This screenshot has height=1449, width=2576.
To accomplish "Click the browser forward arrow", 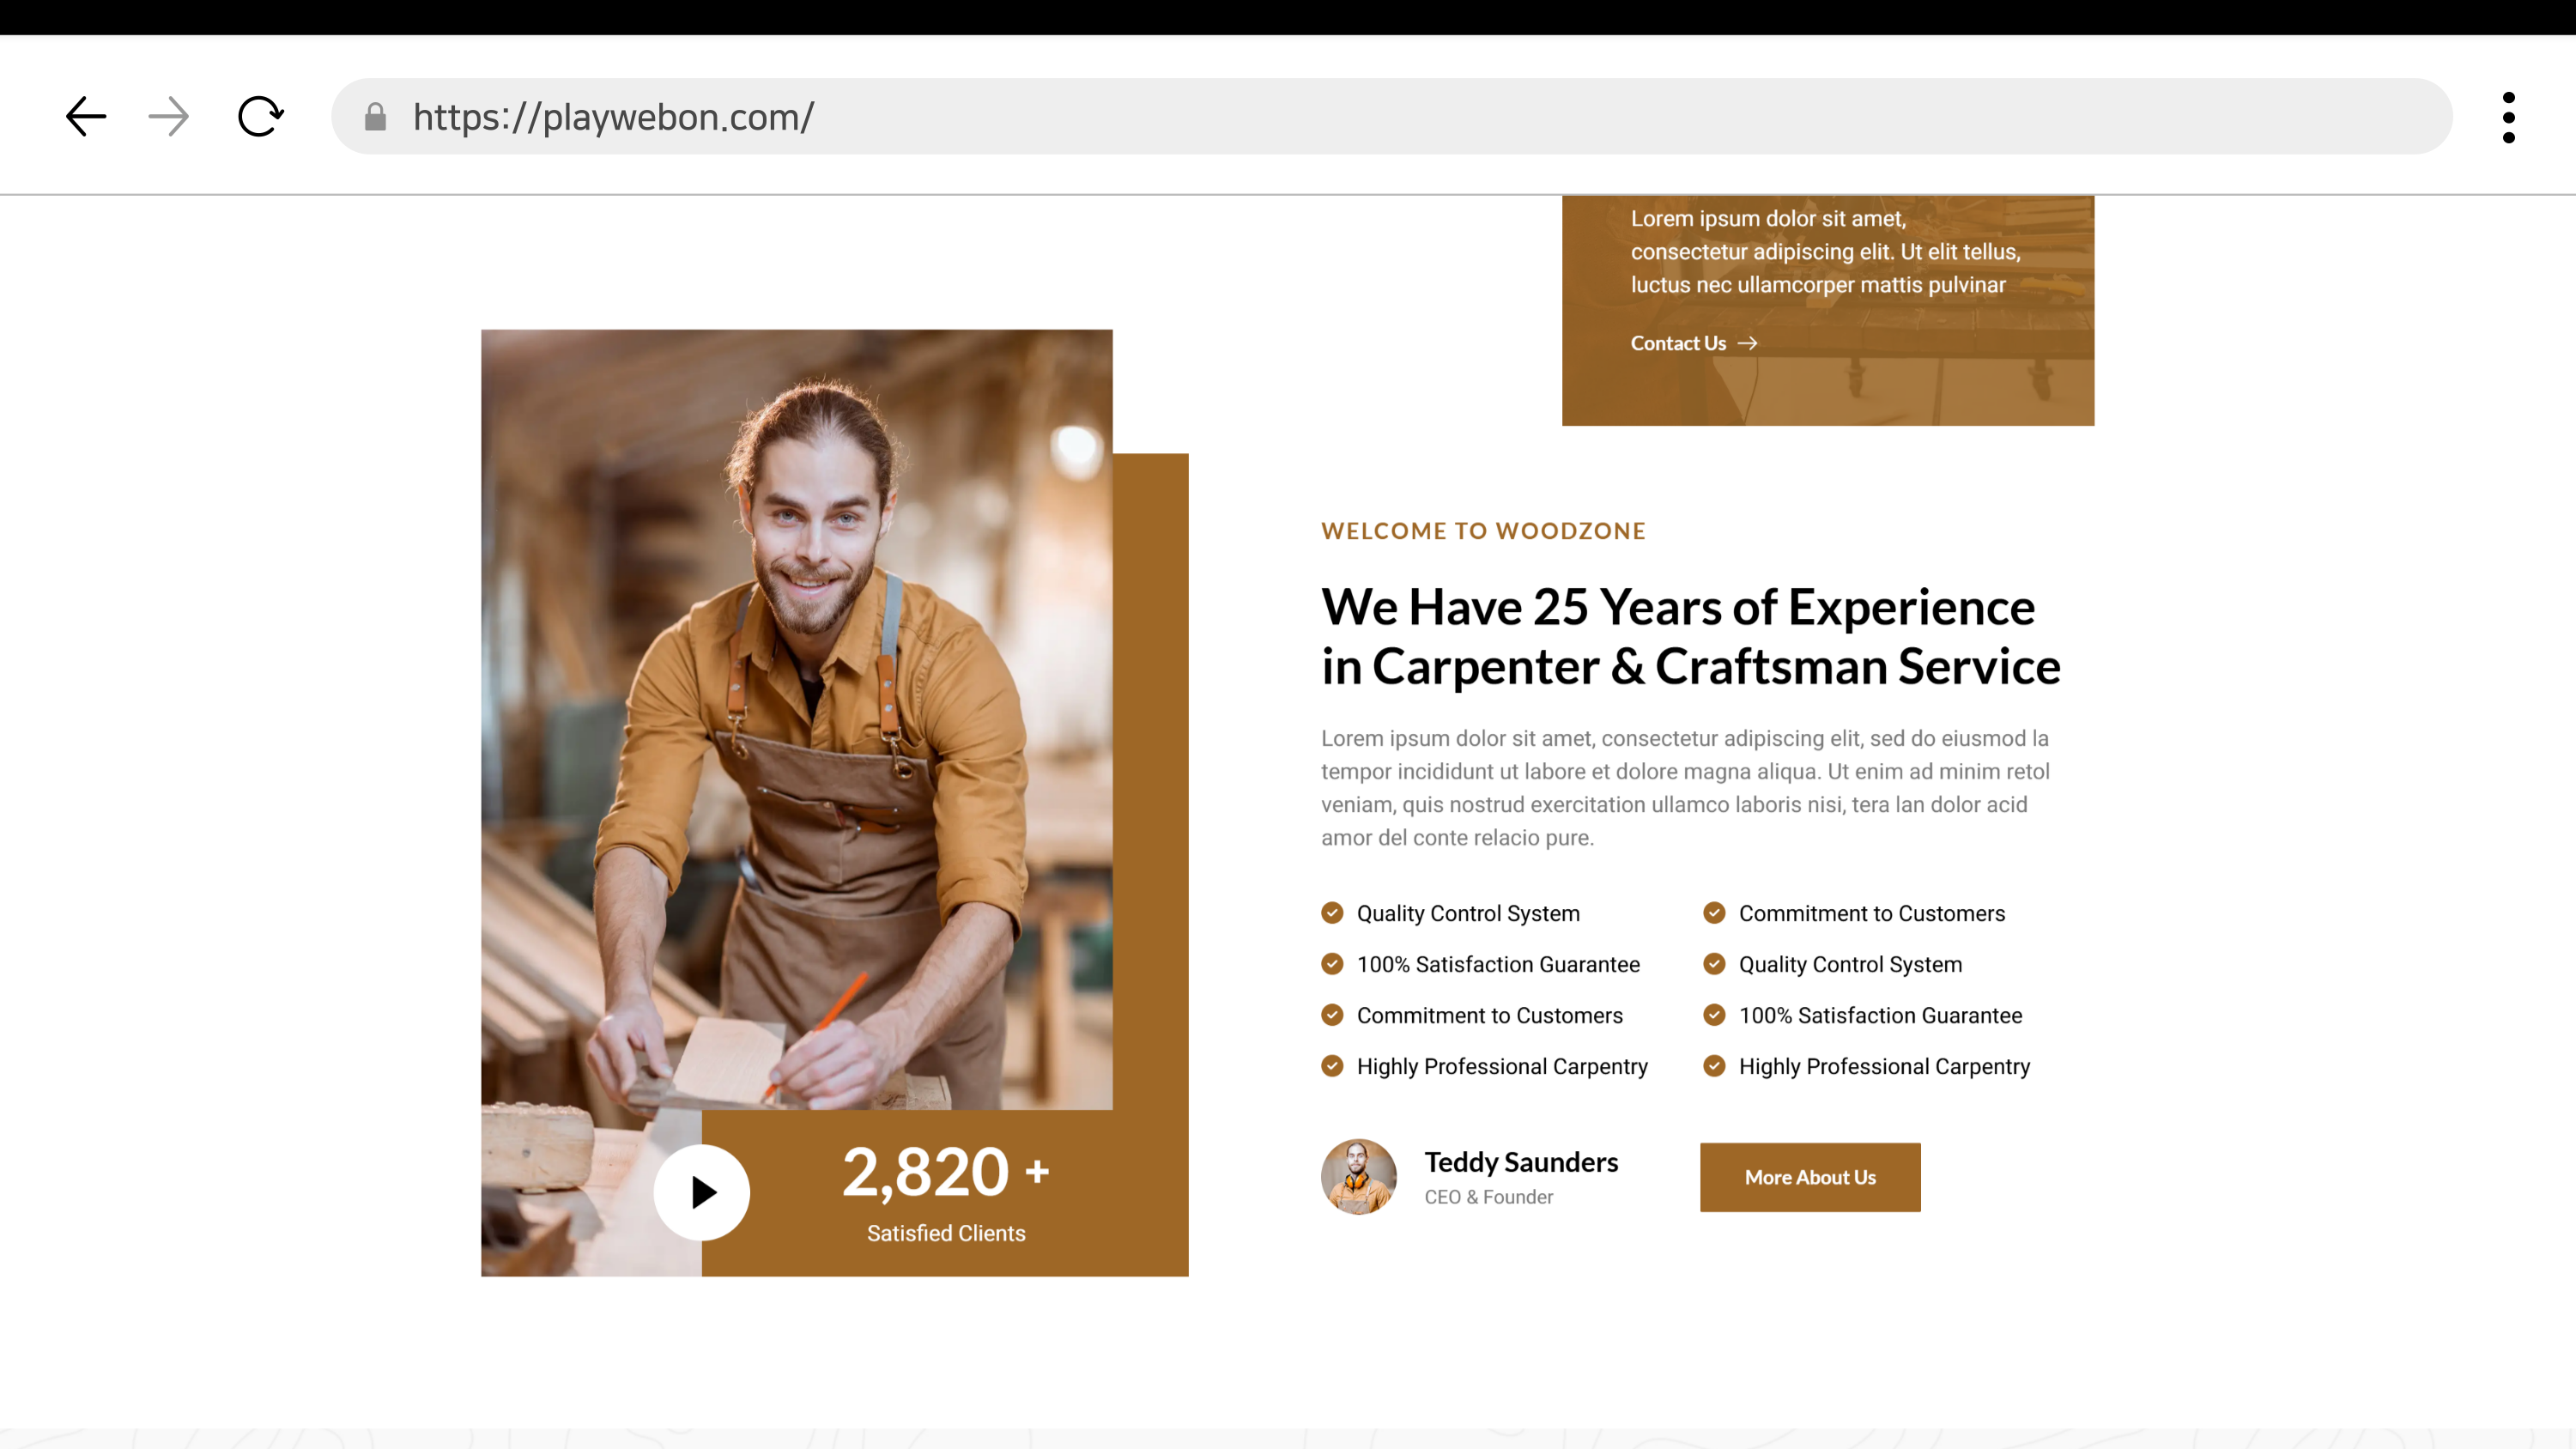I will 168,117.
